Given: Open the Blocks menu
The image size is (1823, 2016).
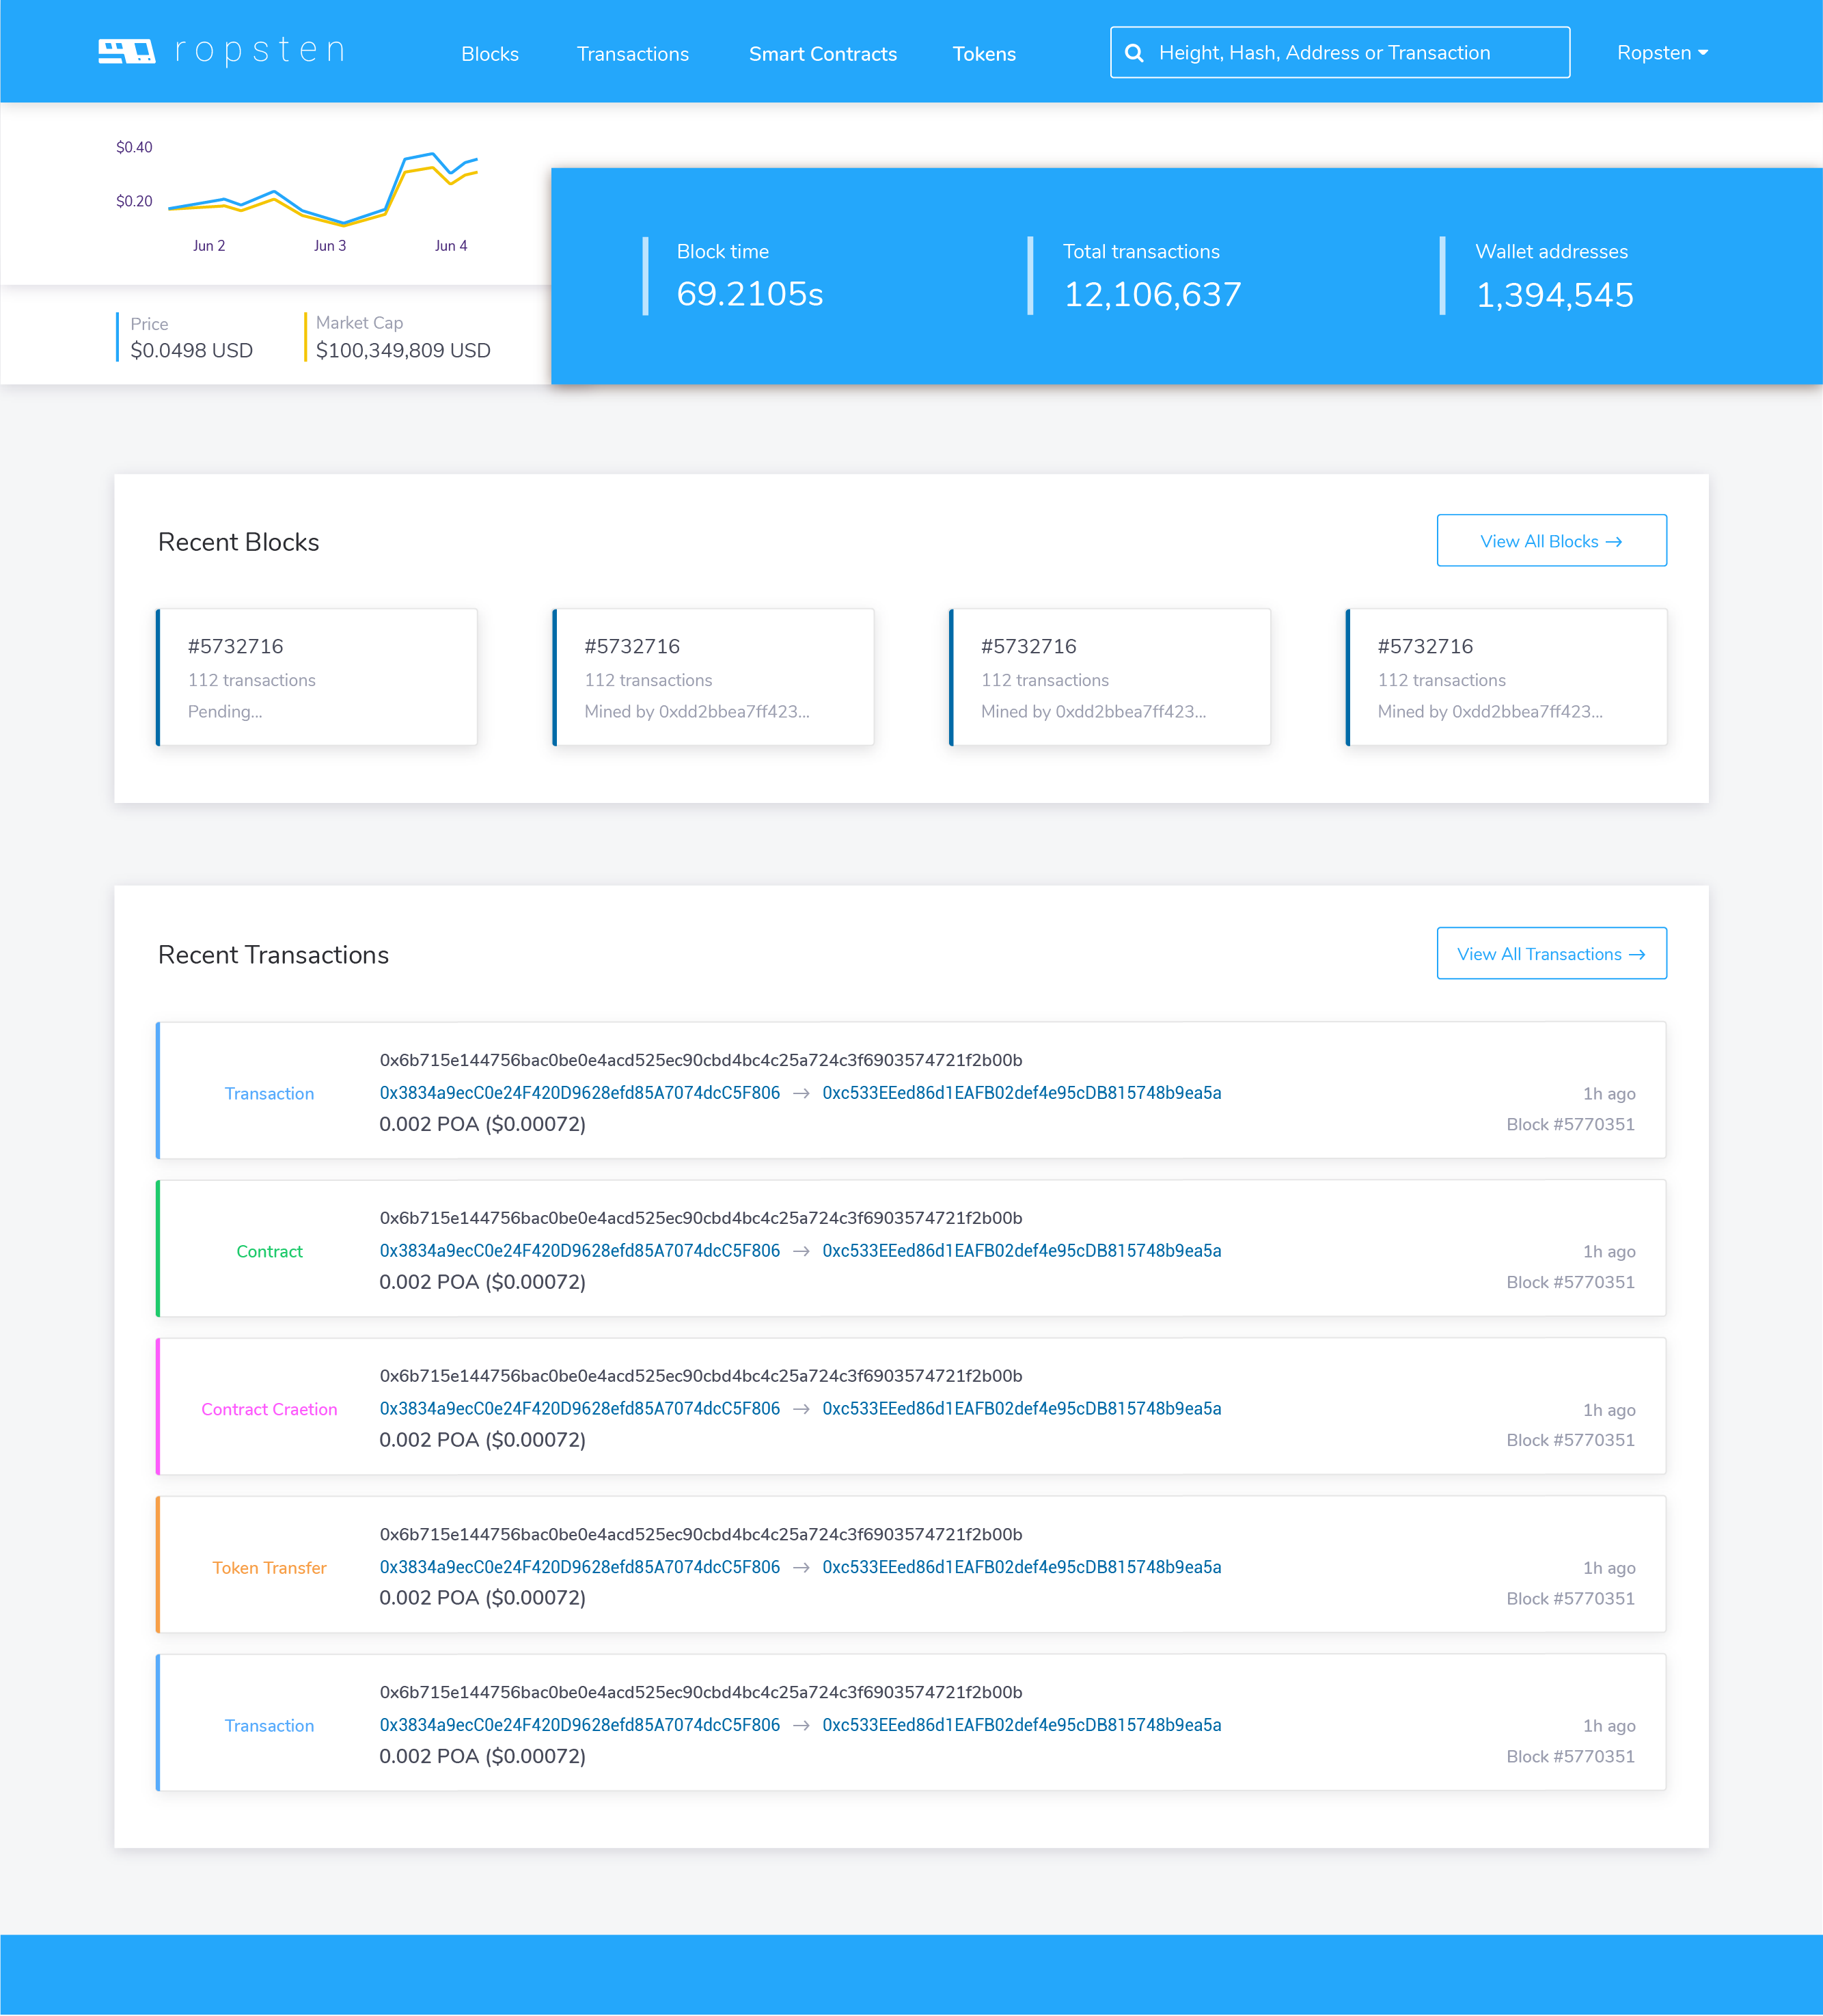Looking at the screenshot, I should point(490,54).
